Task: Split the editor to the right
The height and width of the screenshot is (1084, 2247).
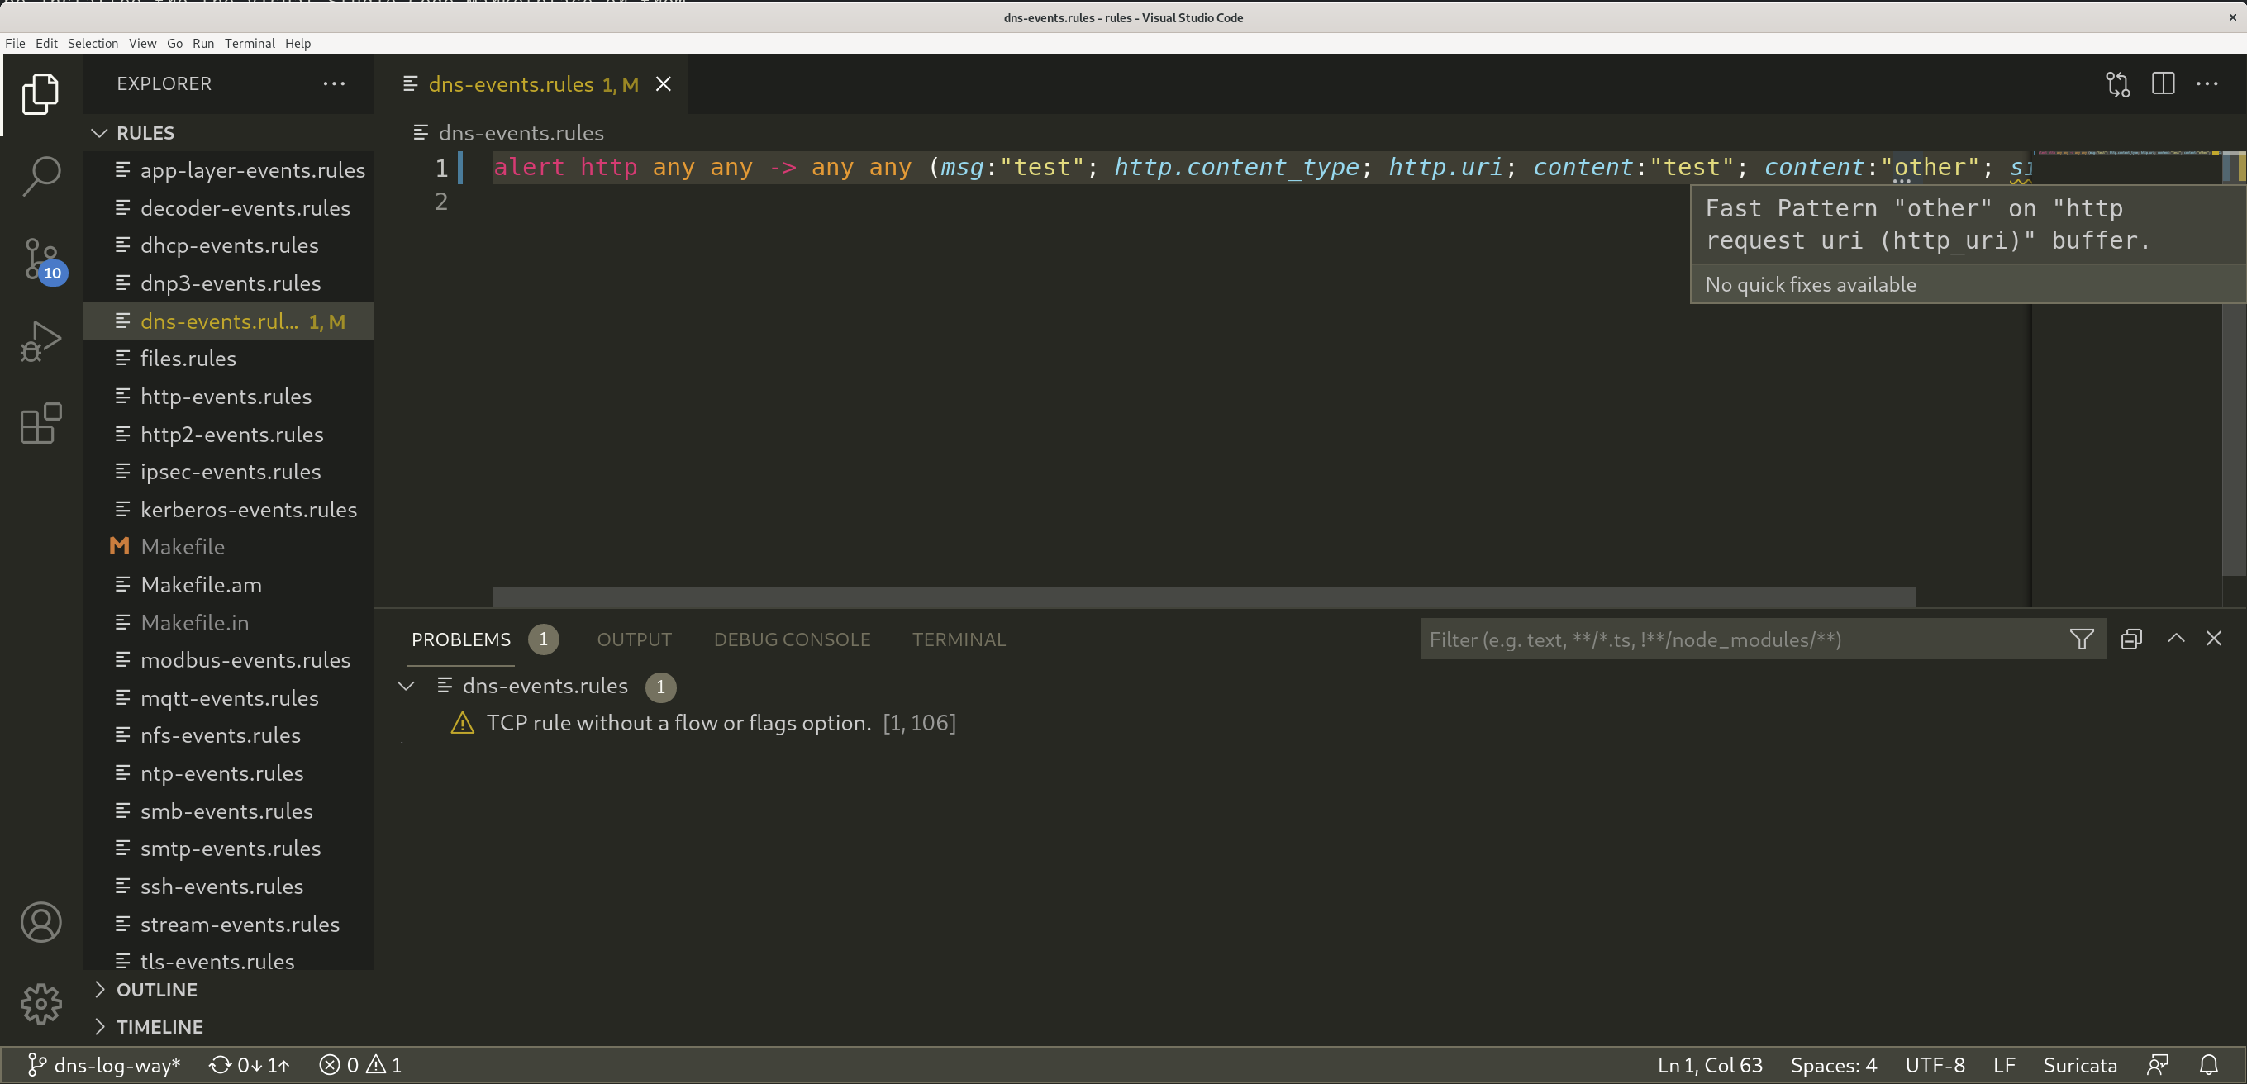Action: pos(2163,83)
